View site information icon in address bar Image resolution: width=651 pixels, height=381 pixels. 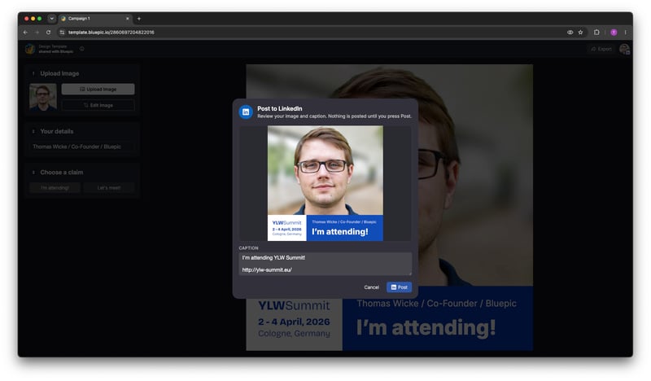[x=62, y=32]
